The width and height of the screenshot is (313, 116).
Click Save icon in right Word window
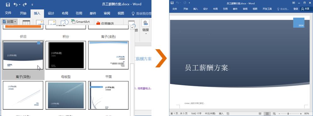(172, 3)
